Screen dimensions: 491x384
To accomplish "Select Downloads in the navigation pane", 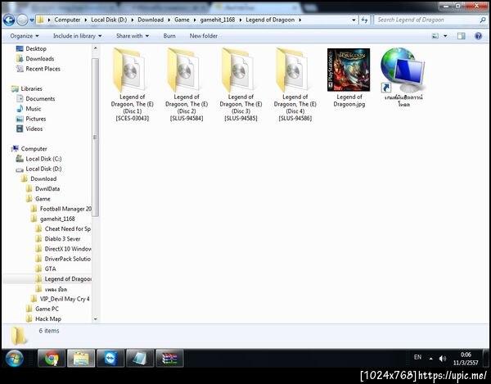I will (x=35, y=59).
